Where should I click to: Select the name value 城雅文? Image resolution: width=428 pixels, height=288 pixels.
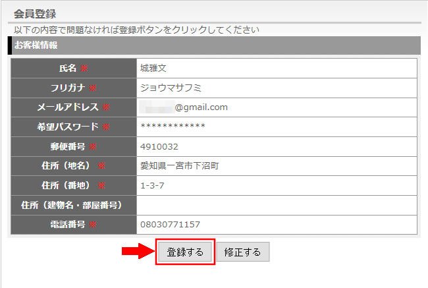click(153, 68)
